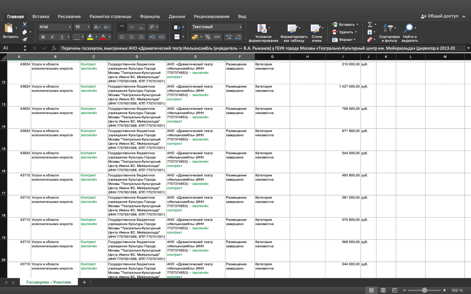The image size is (471, 294).
Task: Toggle underline (Ч) formatting
Action: click(x=62, y=37)
